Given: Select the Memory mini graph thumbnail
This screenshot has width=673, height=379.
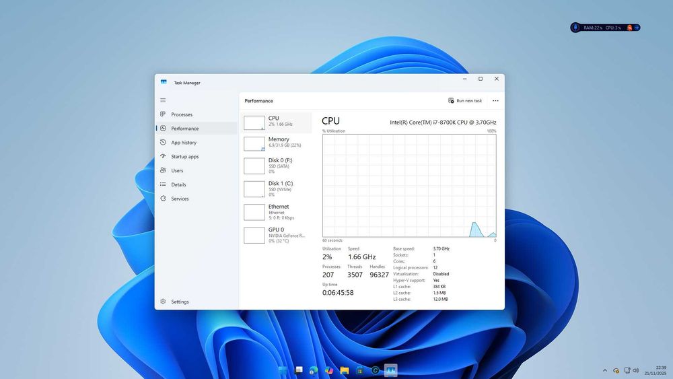Looking at the screenshot, I should 254,144.
